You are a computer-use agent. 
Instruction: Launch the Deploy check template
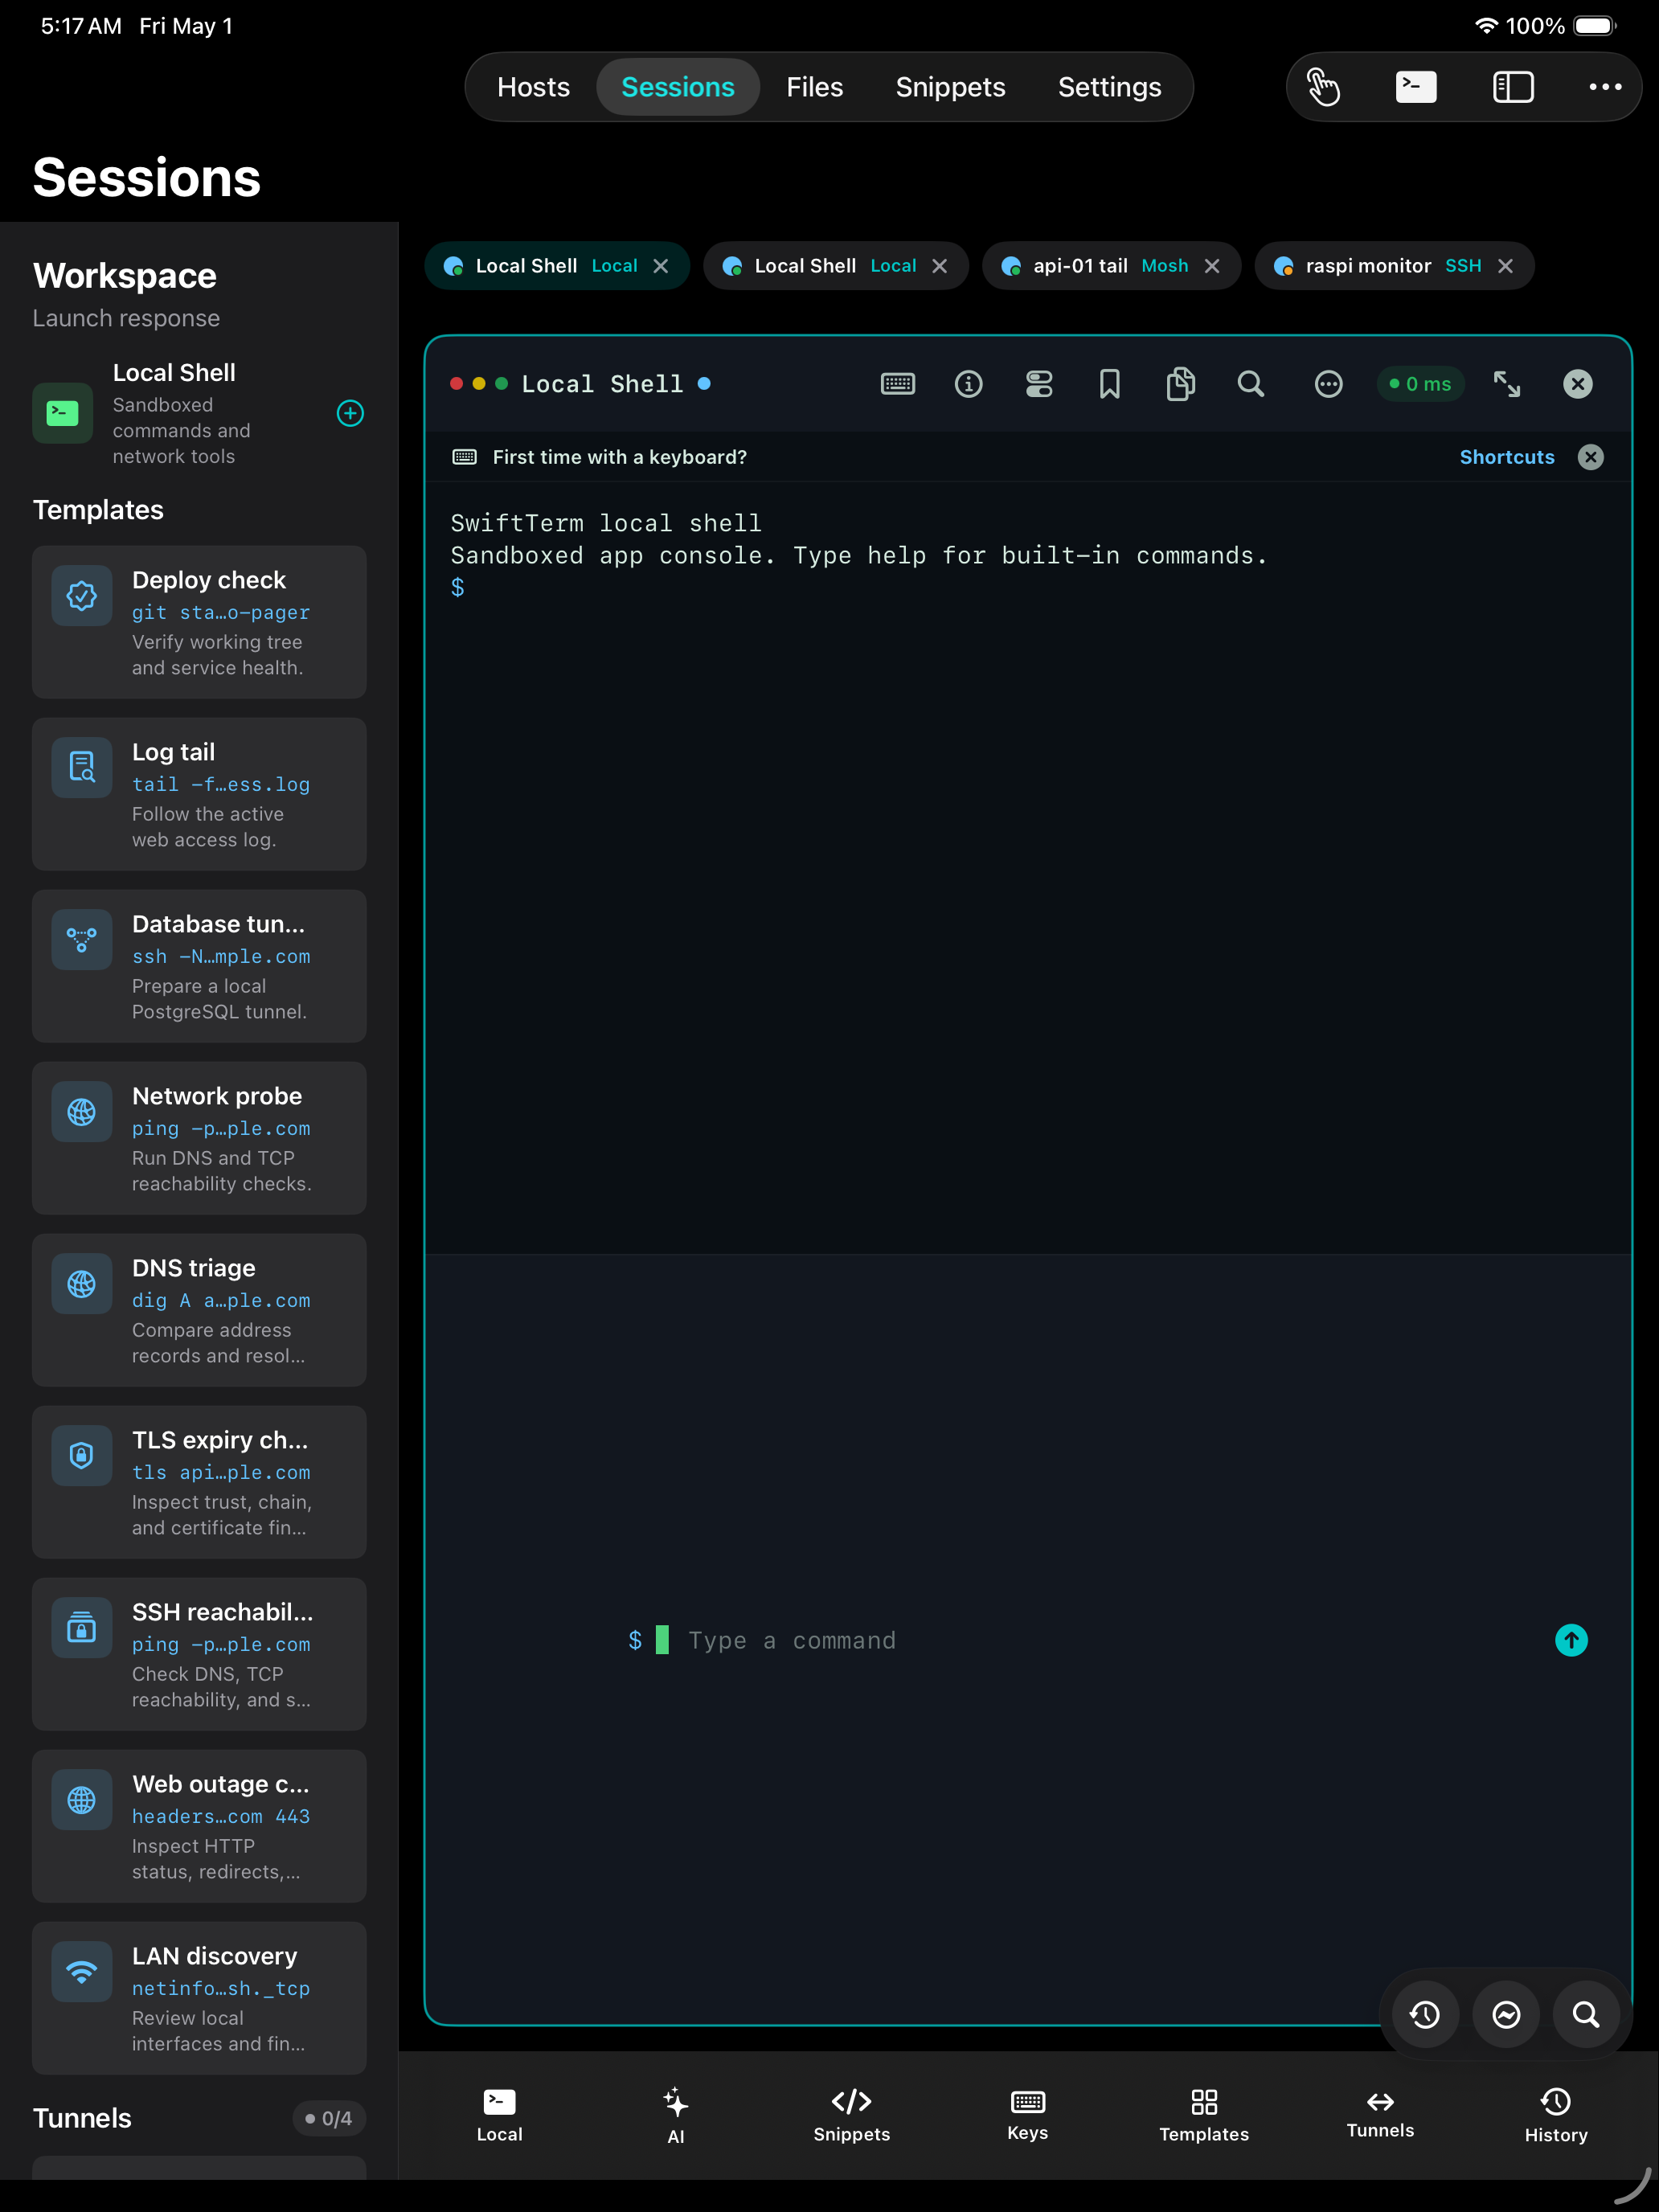click(x=199, y=622)
